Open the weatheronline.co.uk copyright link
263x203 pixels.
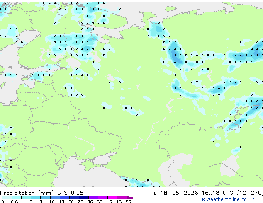click(228, 199)
